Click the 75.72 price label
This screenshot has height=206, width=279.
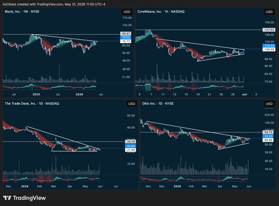[x=126, y=41]
